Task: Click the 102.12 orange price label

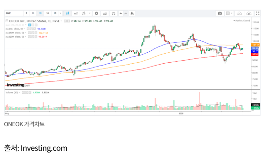Action: [255, 45]
